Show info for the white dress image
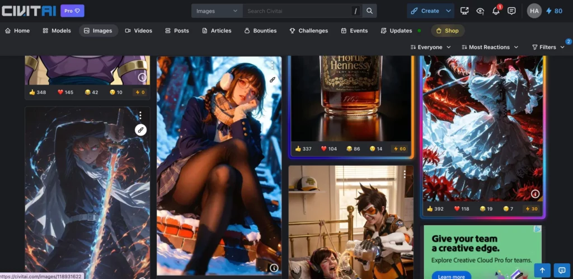 (535, 193)
